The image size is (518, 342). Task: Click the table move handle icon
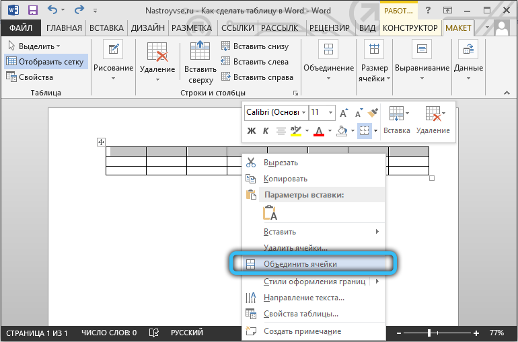(x=102, y=142)
